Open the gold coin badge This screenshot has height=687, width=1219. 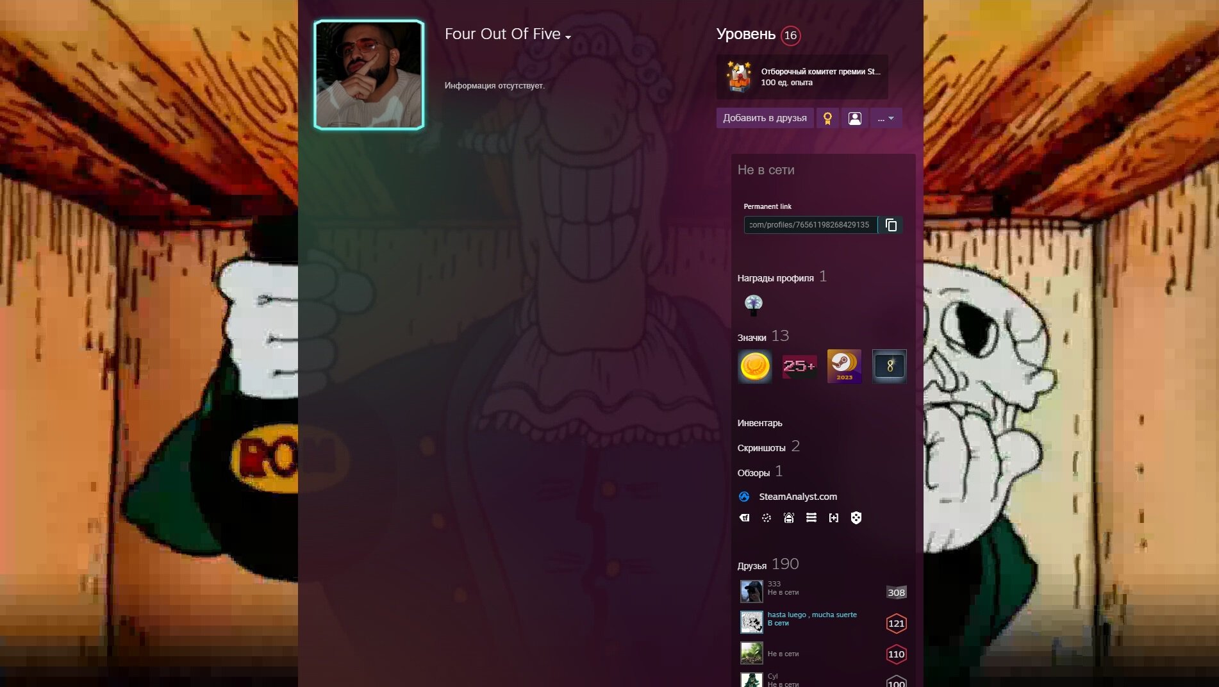click(755, 367)
